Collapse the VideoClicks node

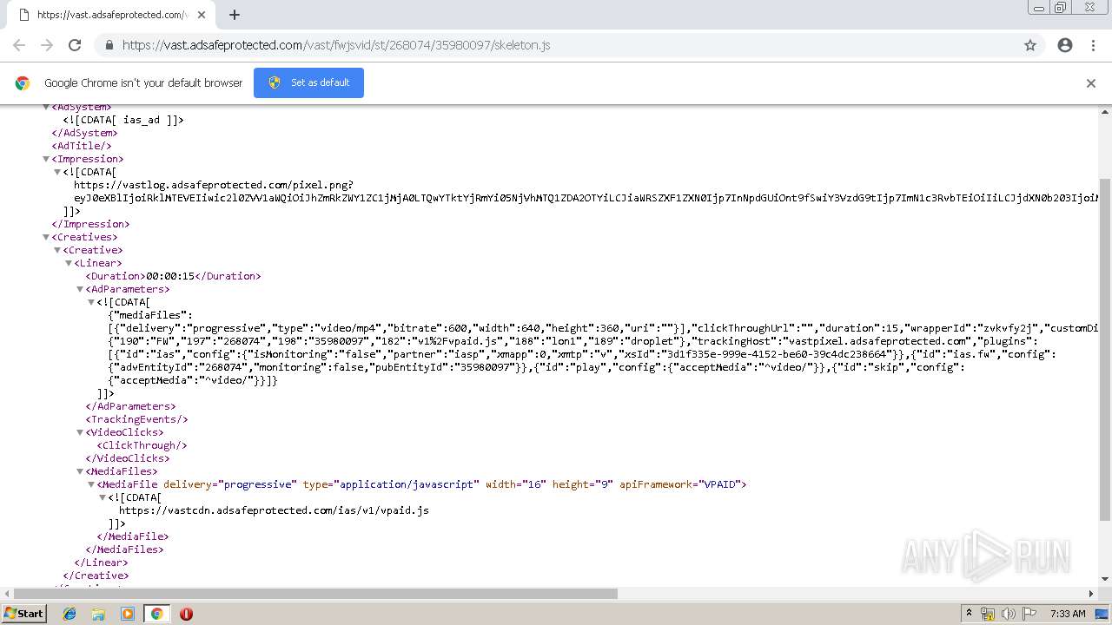(80, 432)
